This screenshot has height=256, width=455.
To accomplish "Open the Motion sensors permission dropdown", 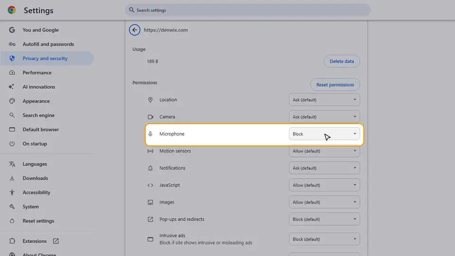I will coord(324,151).
